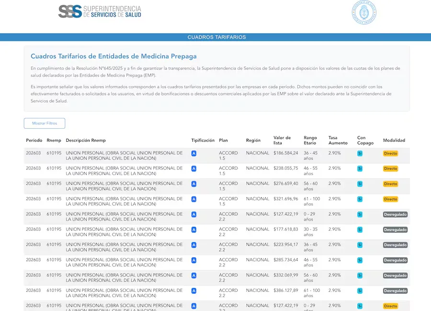The width and height of the screenshot is (431, 311).
Task: Sort by the Periodo column header
Action: pyautogui.click(x=34, y=140)
